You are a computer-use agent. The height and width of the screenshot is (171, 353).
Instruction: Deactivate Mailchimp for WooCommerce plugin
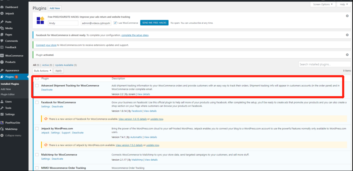click(58, 159)
